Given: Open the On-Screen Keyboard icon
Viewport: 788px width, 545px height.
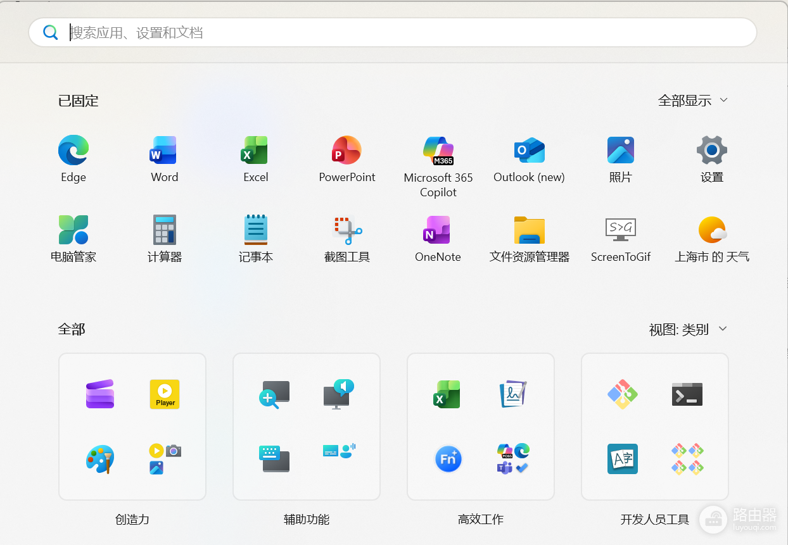Looking at the screenshot, I should point(274,459).
